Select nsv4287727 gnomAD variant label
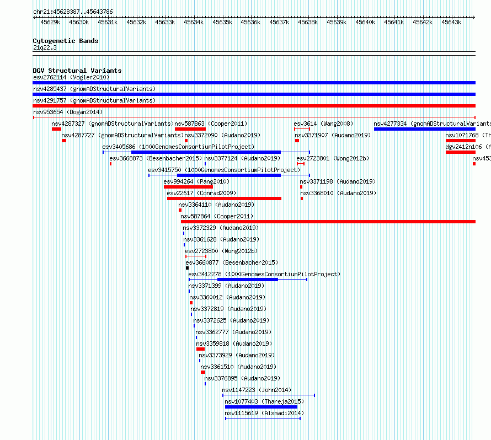Viewport: 491px width, 440px height. point(122,135)
